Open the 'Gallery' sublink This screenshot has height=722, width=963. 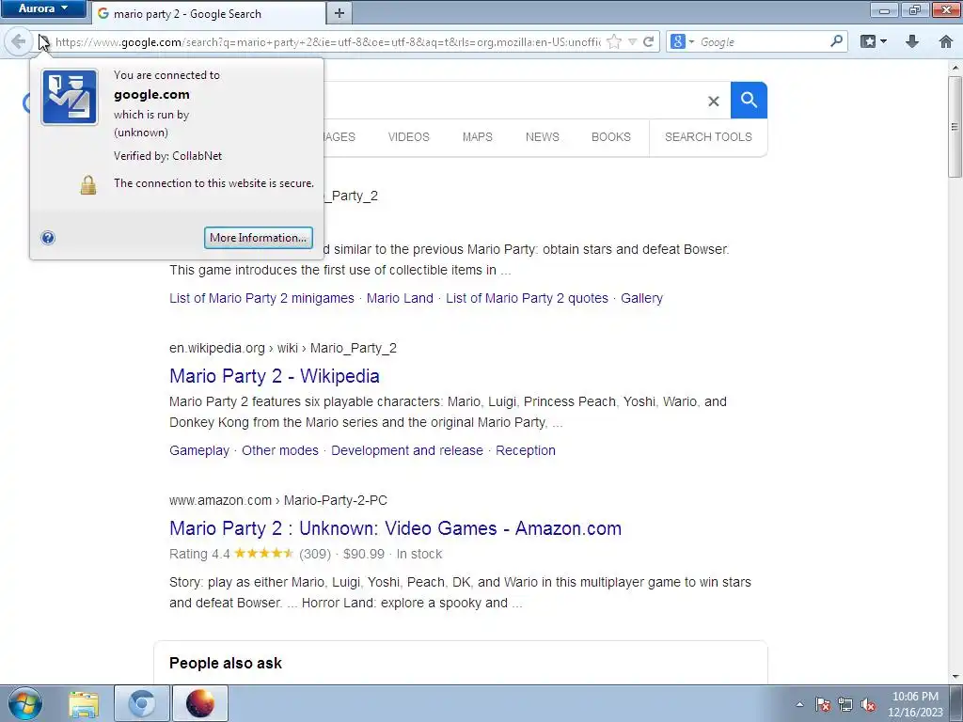pyautogui.click(x=641, y=298)
